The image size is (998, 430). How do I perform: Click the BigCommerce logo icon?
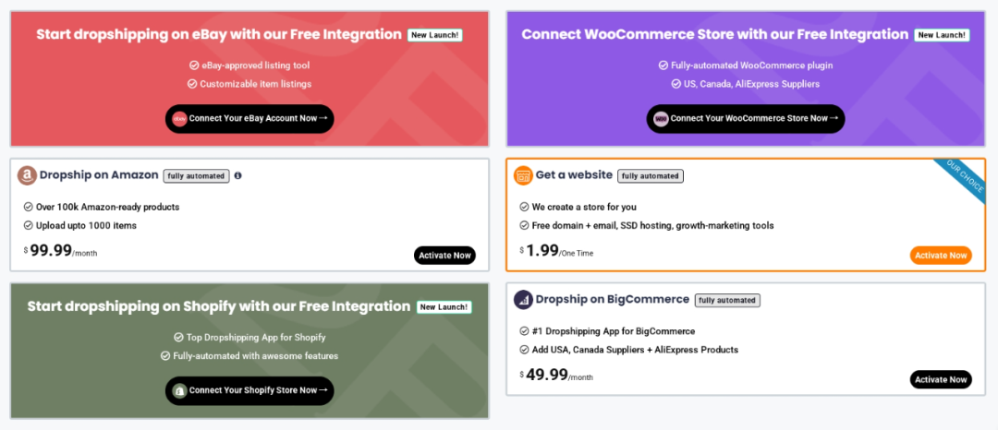coord(523,299)
